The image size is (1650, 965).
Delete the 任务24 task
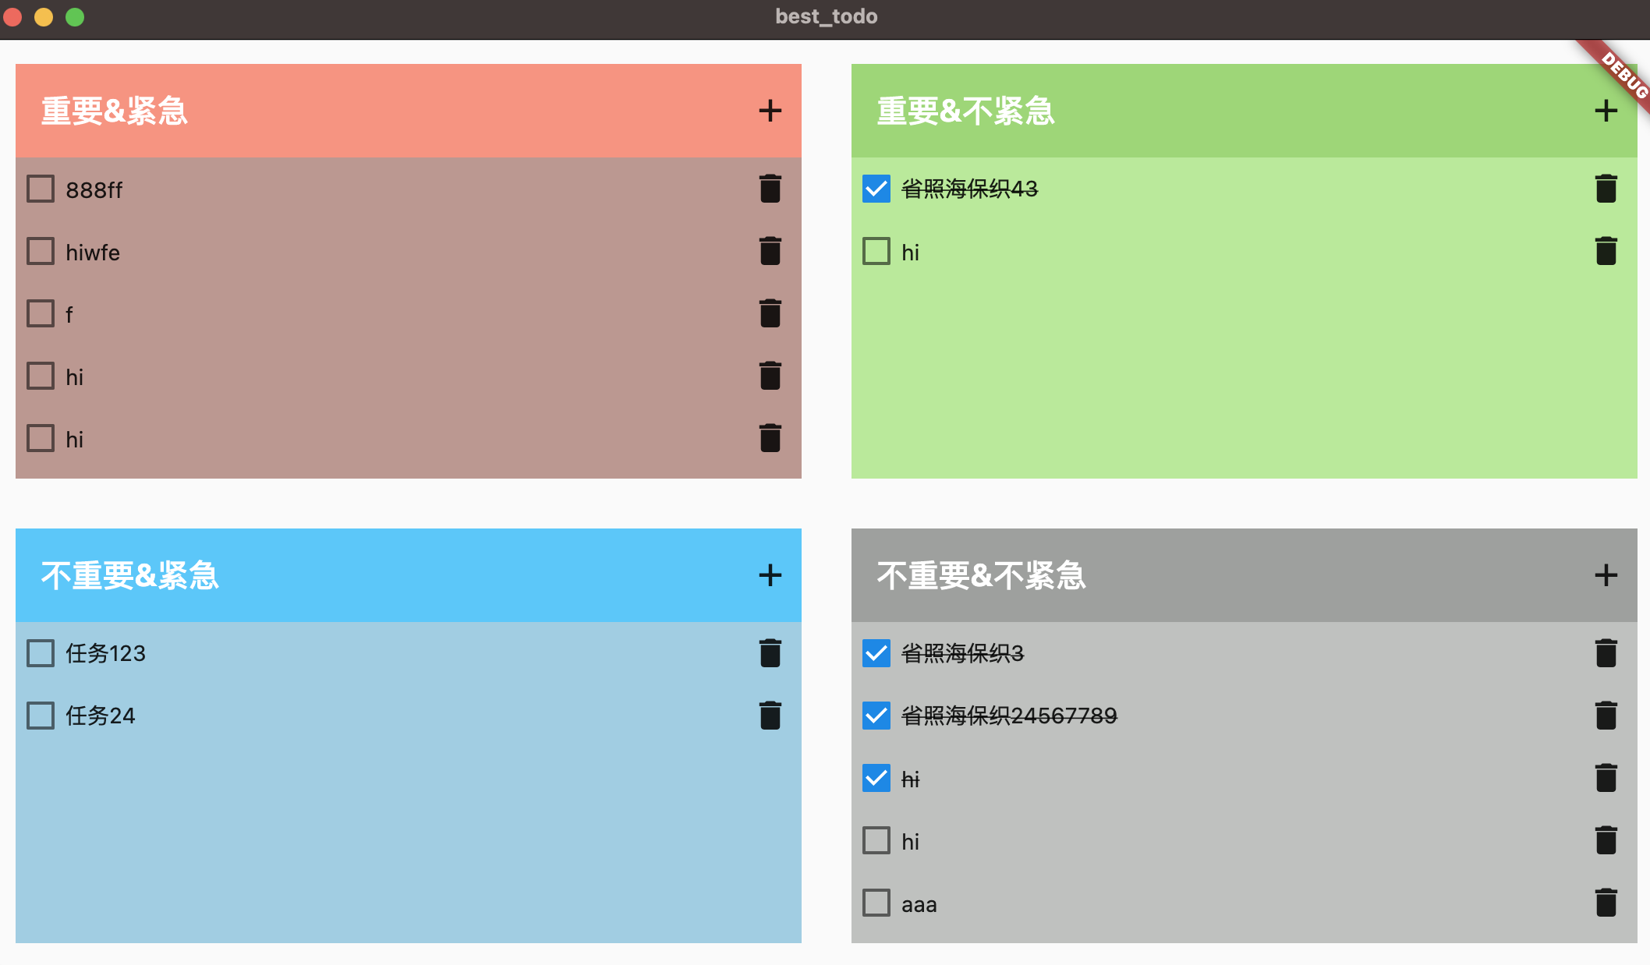[770, 716]
